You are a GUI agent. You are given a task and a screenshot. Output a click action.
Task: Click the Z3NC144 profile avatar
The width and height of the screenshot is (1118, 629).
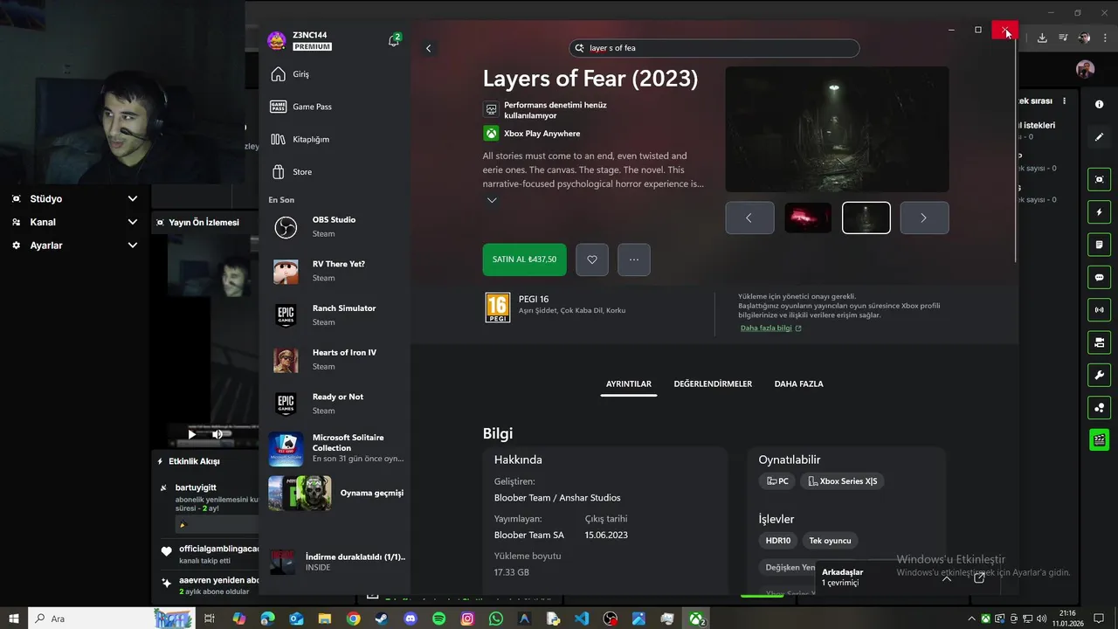point(277,40)
